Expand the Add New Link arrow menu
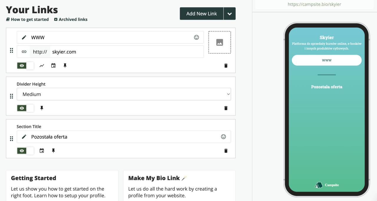 coord(230,14)
